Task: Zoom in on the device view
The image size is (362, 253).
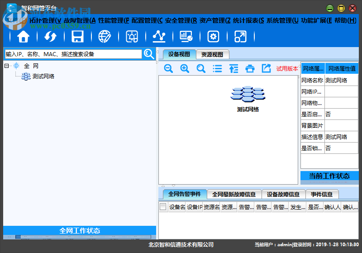Action: click(x=185, y=68)
